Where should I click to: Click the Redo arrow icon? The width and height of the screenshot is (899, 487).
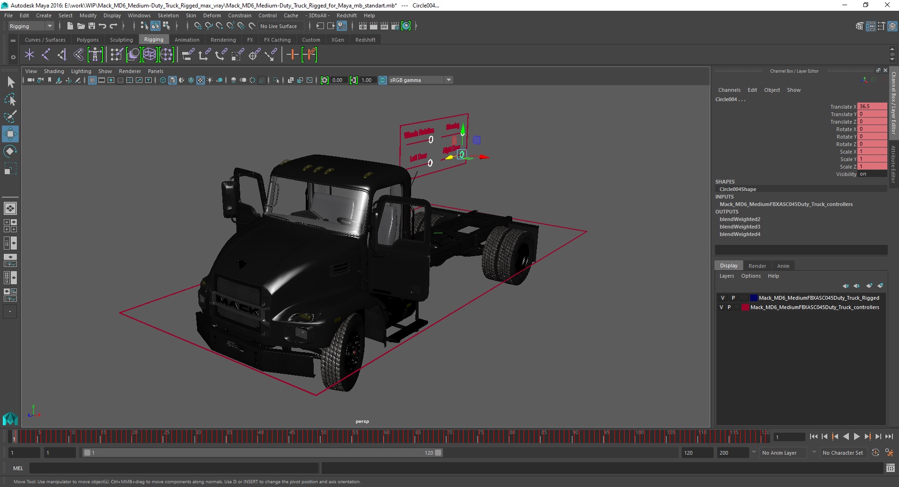(113, 26)
